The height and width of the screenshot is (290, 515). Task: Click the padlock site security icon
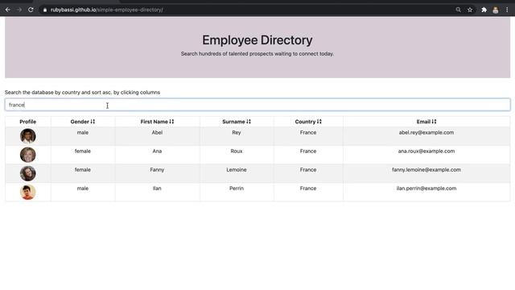tap(45, 10)
